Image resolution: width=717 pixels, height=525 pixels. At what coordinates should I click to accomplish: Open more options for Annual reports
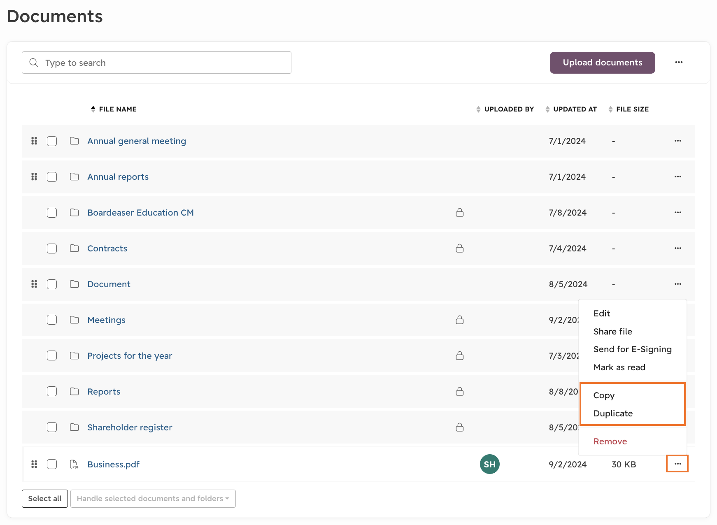tap(678, 177)
